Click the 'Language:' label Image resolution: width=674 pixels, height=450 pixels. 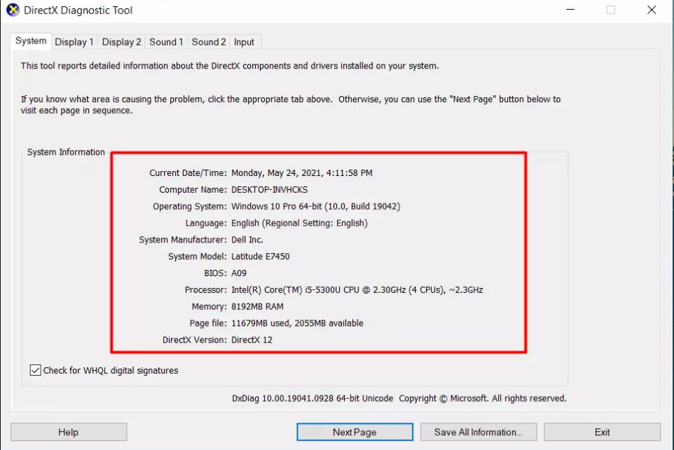[x=206, y=224]
